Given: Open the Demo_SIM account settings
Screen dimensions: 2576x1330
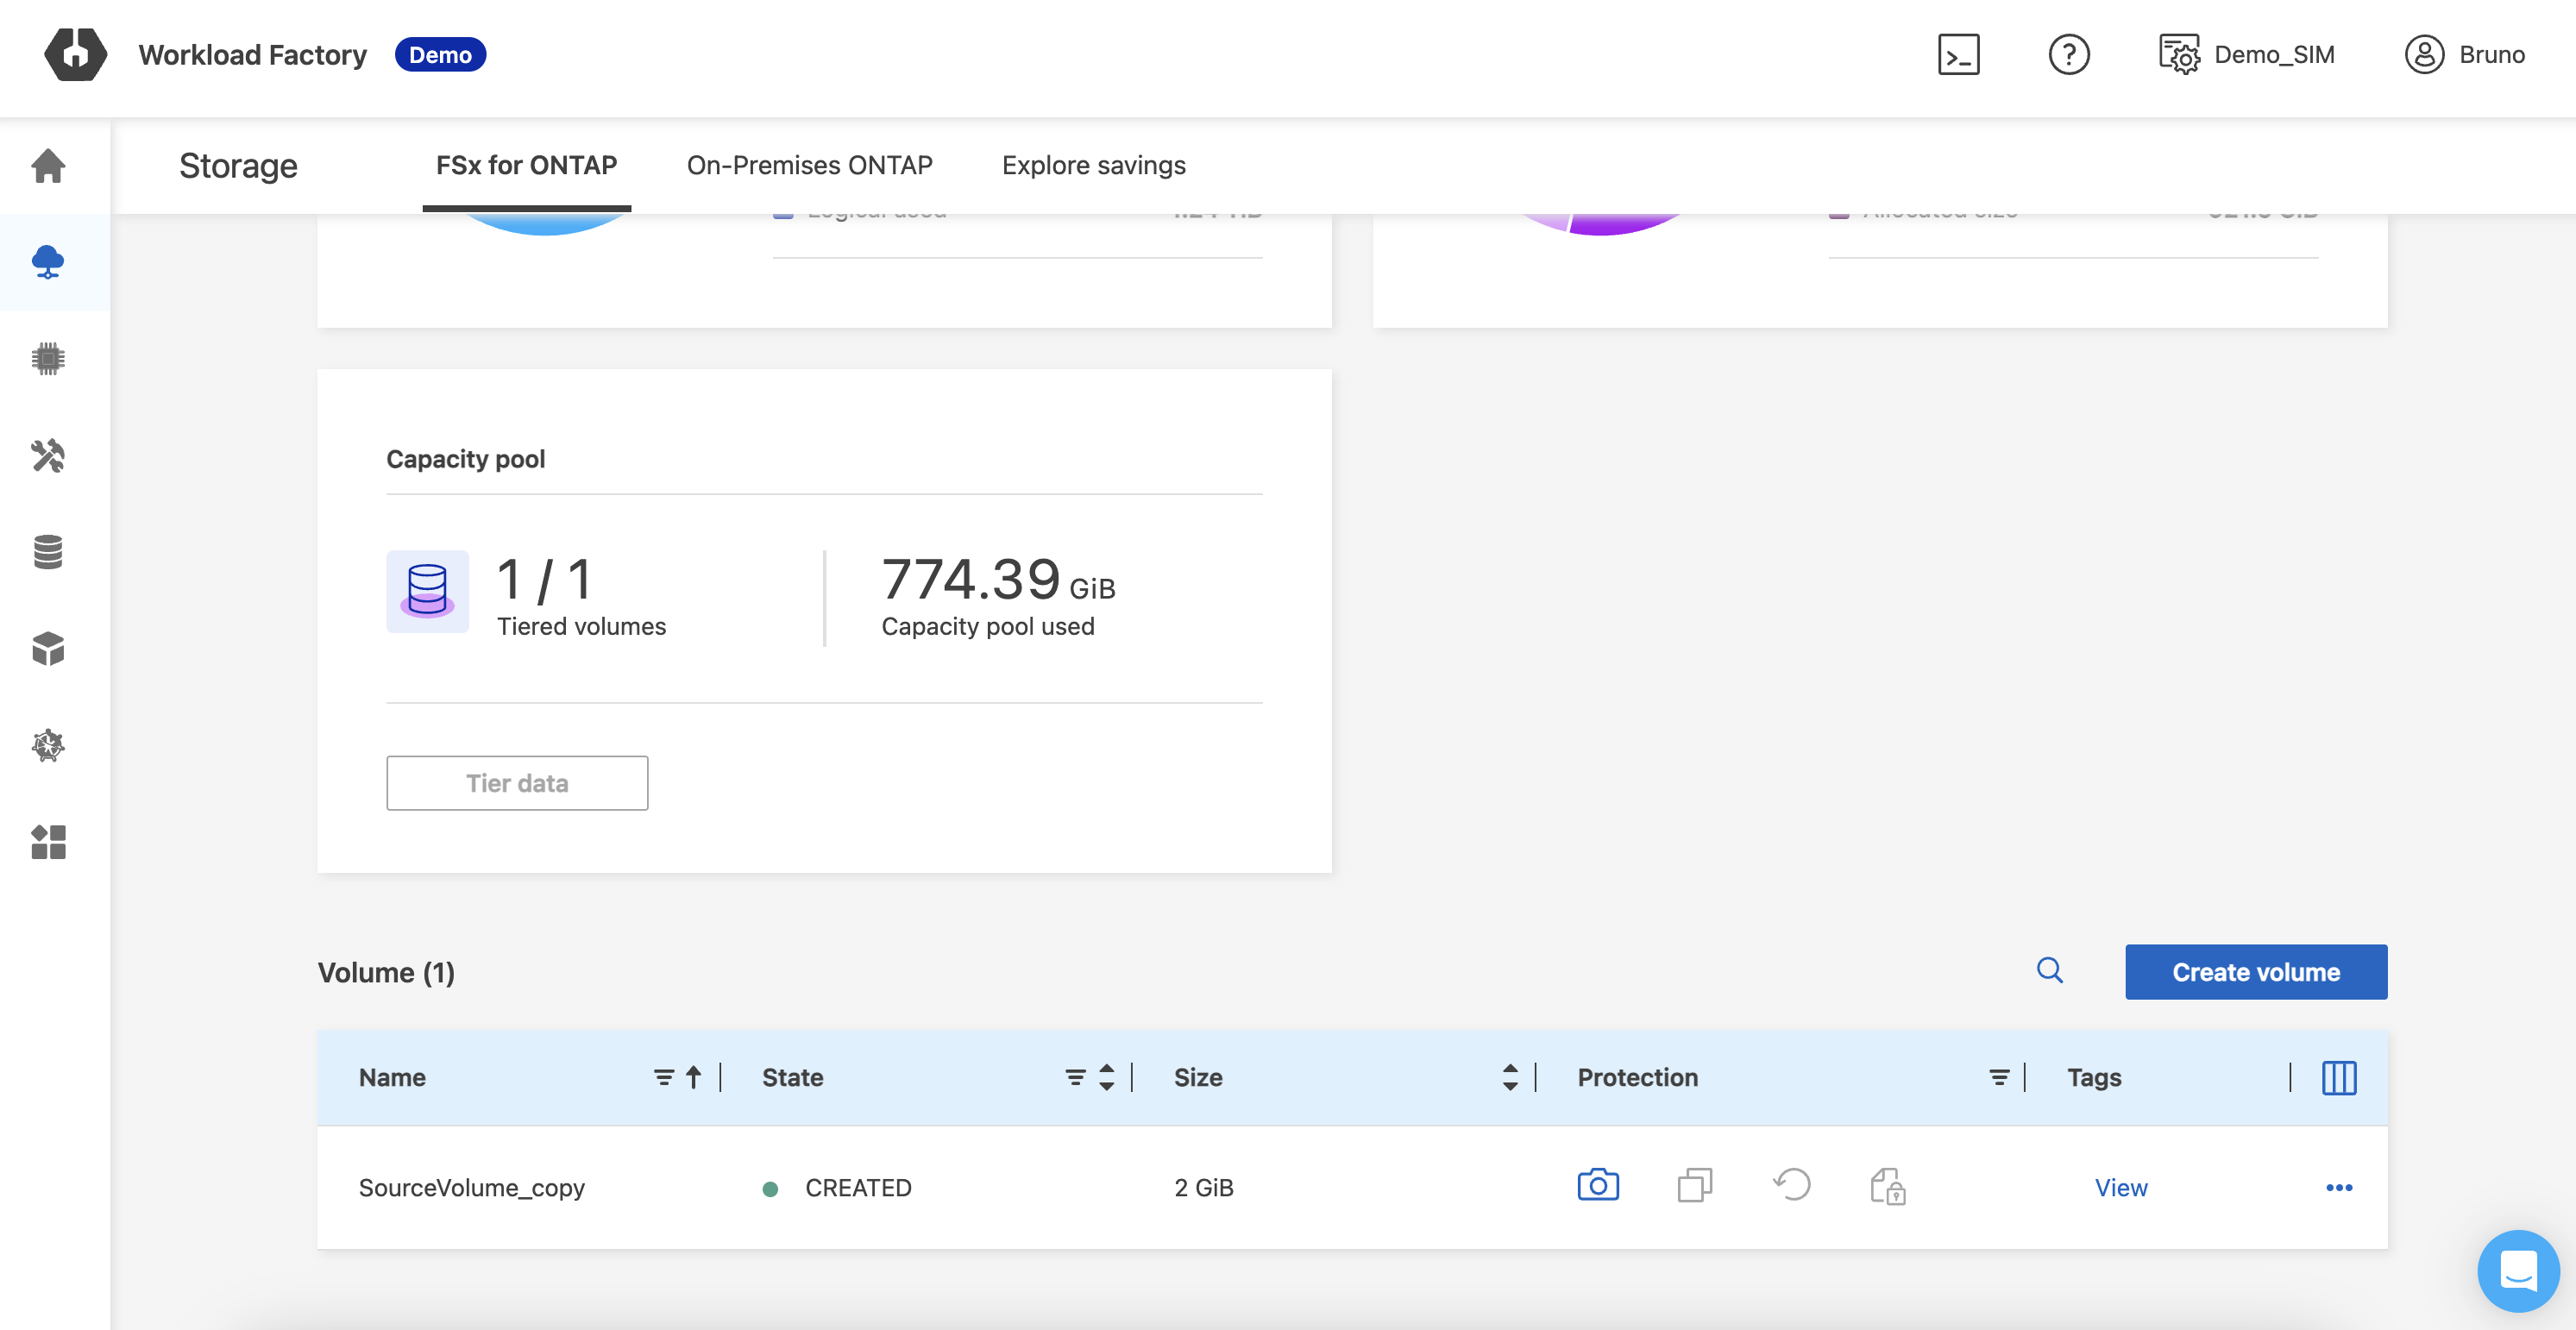Looking at the screenshot, I should (2246, 54).
